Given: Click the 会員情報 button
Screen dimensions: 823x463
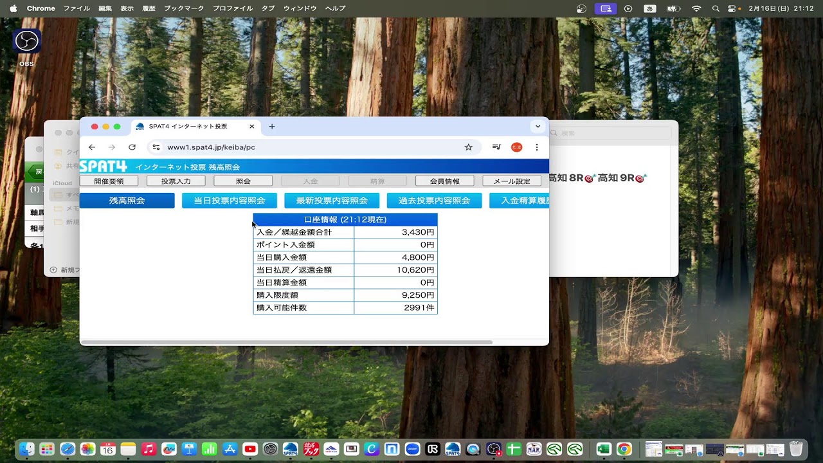Looking at the screenshot, I should coord(444,181).
